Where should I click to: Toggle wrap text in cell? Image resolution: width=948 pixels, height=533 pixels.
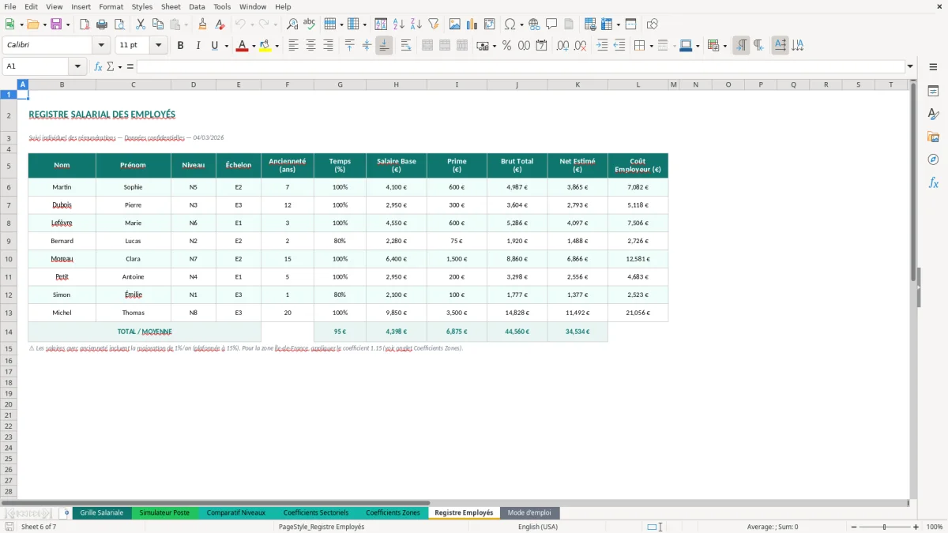[406, 46]
